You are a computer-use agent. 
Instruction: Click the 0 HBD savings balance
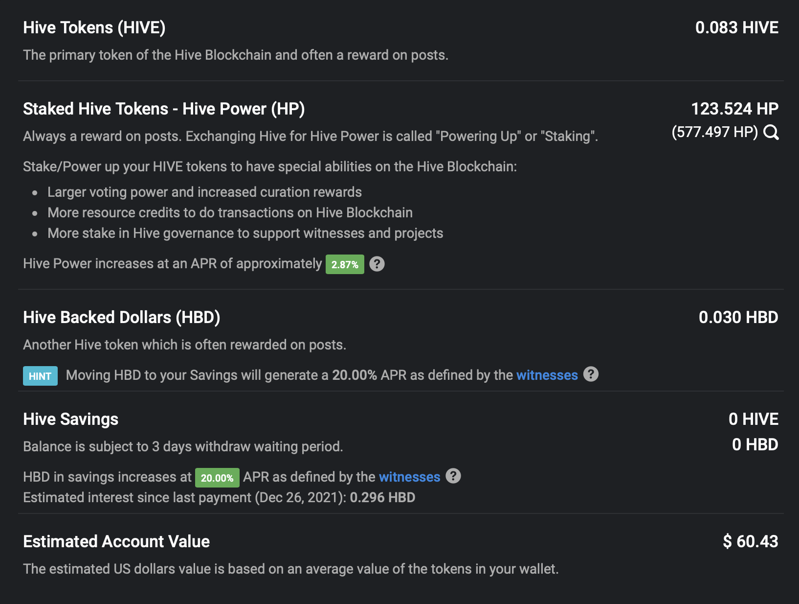click(x=755, y=444)
